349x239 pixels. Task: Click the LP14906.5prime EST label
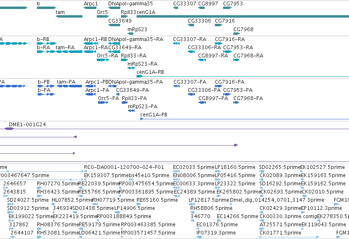135,208
